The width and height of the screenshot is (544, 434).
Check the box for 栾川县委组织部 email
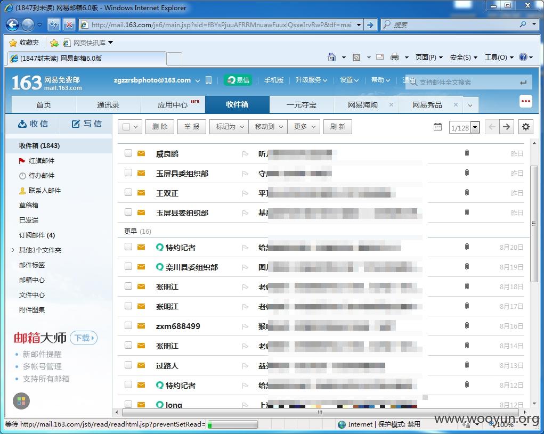pyautogui.click(x=128, y=266)
